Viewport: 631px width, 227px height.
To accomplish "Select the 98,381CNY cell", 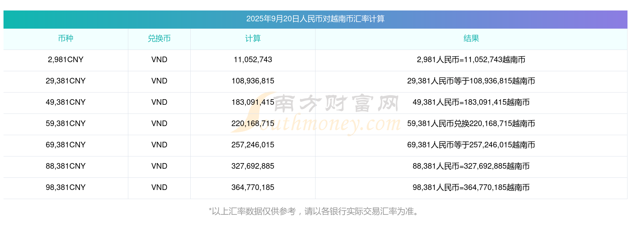I will [x=66, y=188].
